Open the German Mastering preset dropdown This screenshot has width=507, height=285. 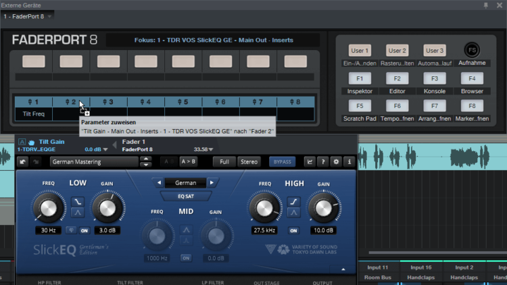94,162
